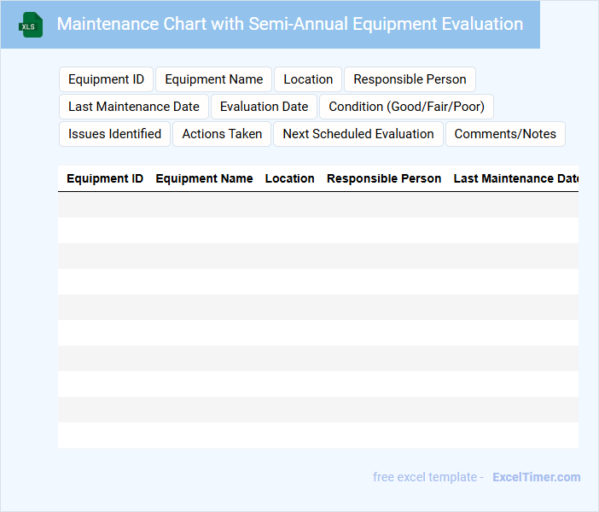This screenshot has height=512, width=599.
Task: Click the Equipment Name column header
Action: point(204,179)
